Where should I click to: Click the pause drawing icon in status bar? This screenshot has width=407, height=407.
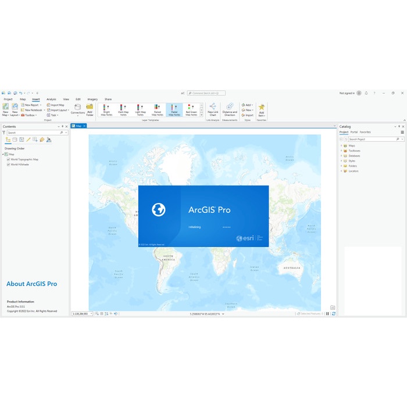327,313
